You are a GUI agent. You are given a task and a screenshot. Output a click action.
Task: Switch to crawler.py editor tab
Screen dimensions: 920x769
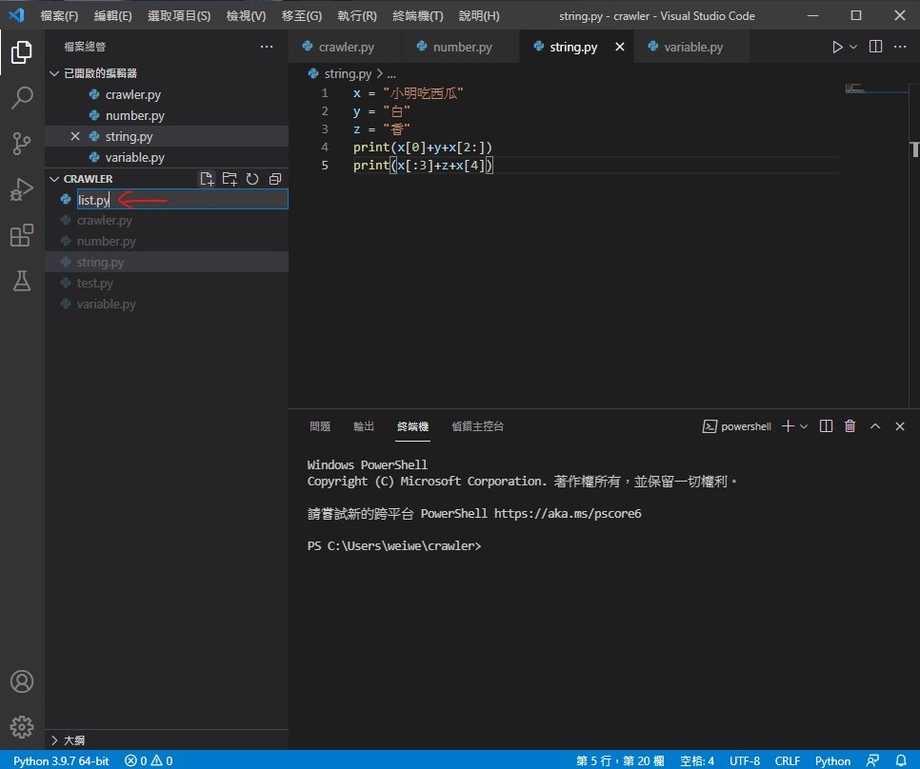pyautogui.click(x=345, y=47)
